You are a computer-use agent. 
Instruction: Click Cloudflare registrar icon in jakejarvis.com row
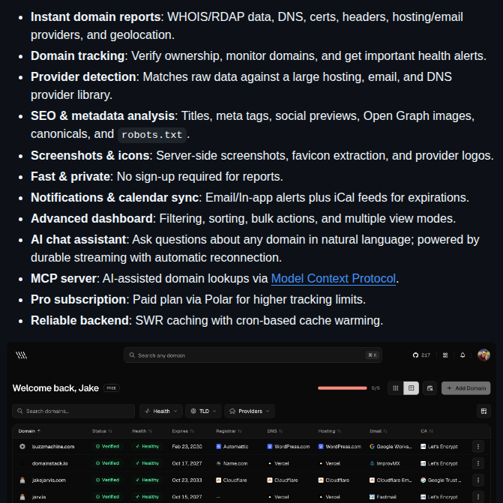(x=218, y=480)
